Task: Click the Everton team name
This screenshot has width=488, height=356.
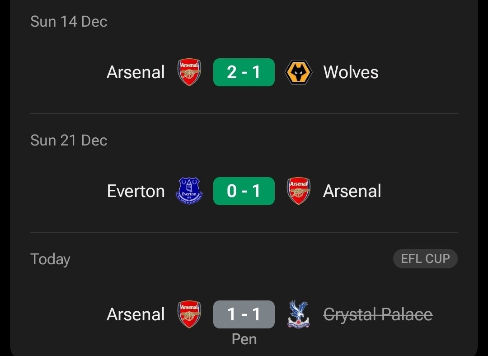Action: pyautogui.click(x=136, y=191)
